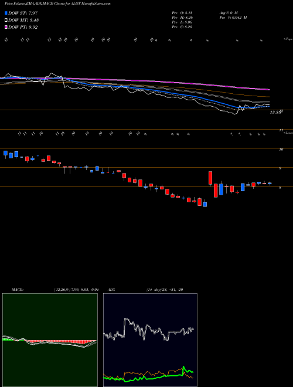Click the 'ADX' panel label

(x=111, y=290)
